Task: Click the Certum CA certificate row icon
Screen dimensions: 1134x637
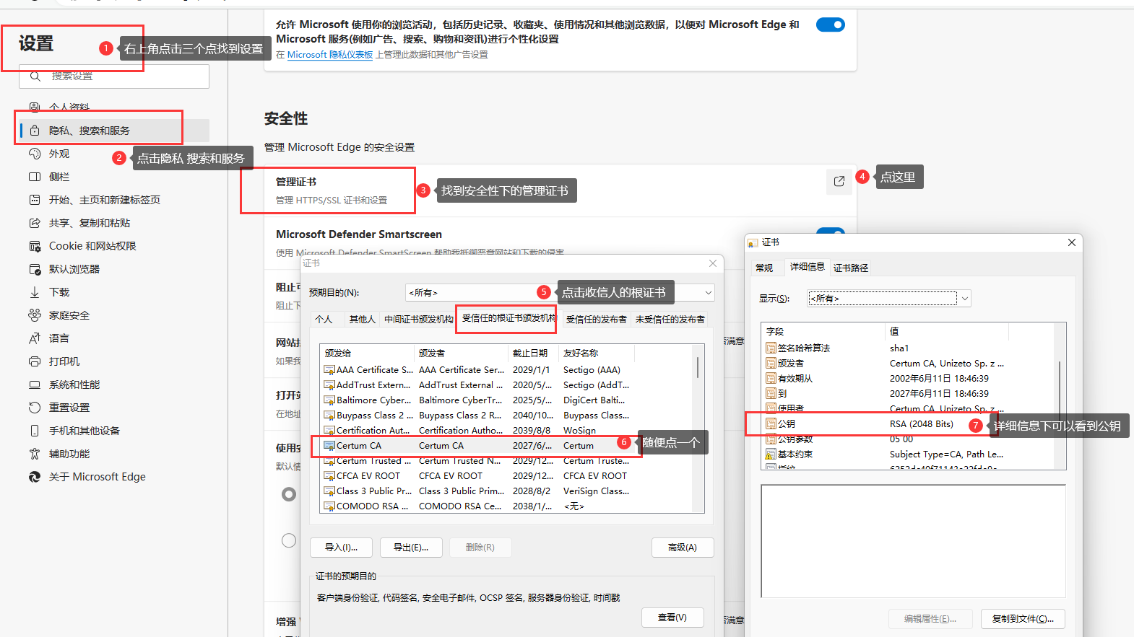Action: tap(329, 445)
